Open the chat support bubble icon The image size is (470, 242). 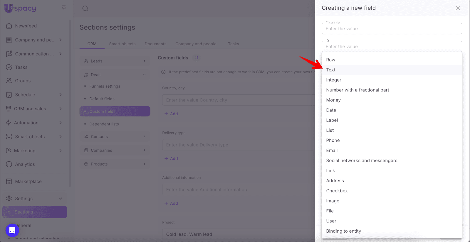click(12, 230)
